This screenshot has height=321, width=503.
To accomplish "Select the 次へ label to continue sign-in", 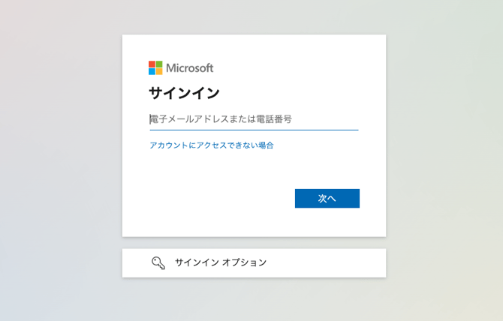I will click(x=327, y=199).
